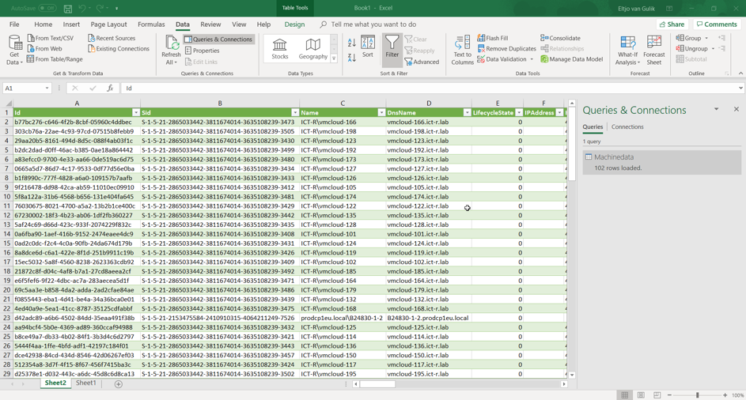Open the Get Data menu
This screenshot has height=400, width=746.
(15, 50)
